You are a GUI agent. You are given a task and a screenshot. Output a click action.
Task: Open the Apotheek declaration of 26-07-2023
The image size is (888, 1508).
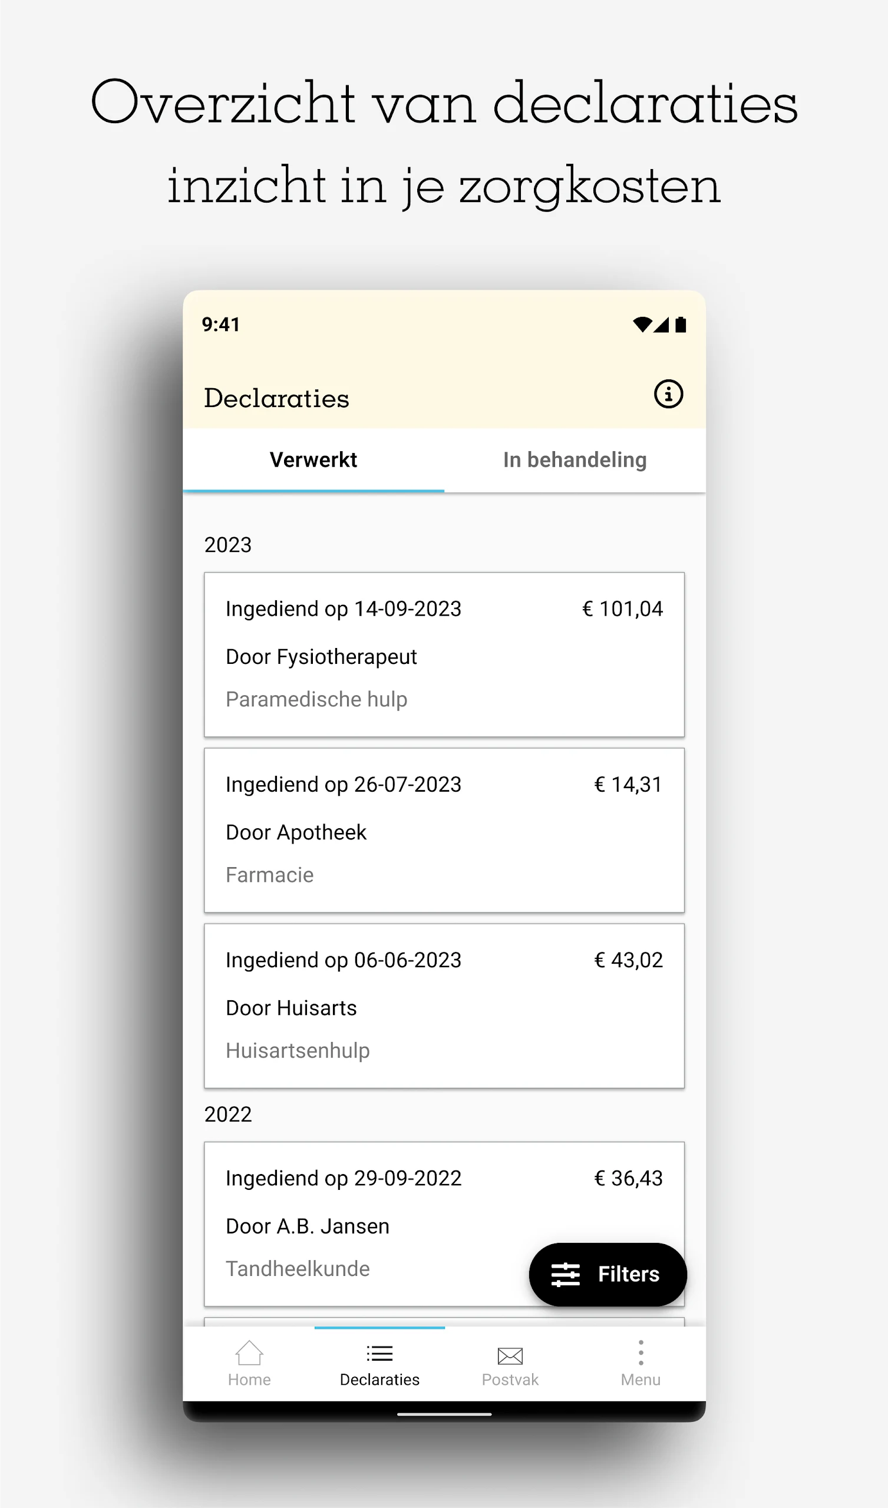pyautogui.click(x=444, y=830)
